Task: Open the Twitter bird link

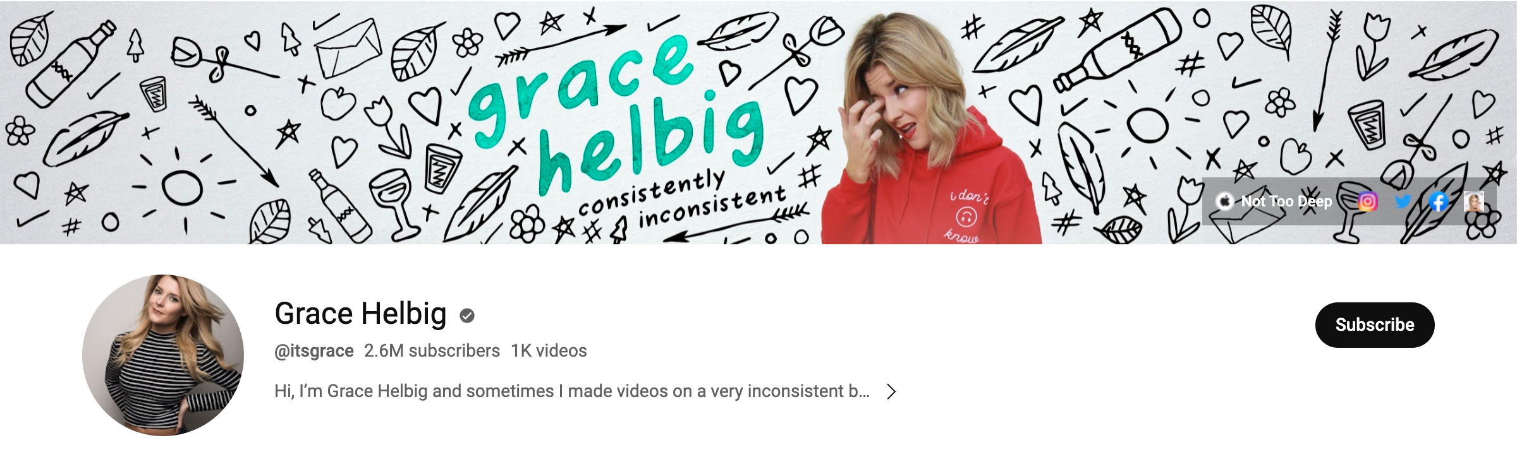Action: click(x=1403, y=202)
